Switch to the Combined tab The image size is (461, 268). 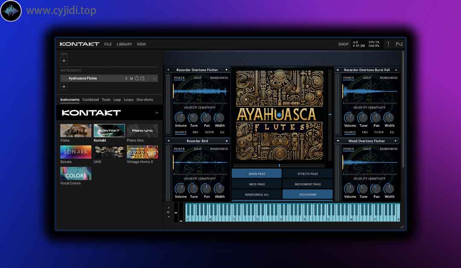90,99
